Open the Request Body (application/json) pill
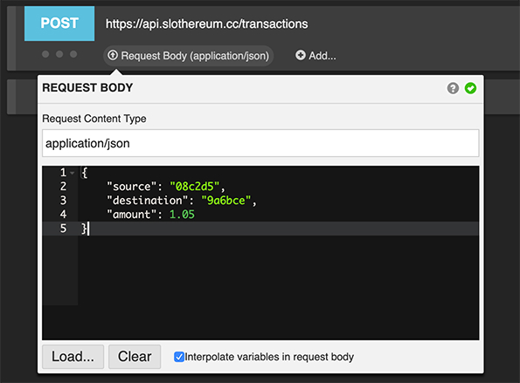 [x=189, y=56]
